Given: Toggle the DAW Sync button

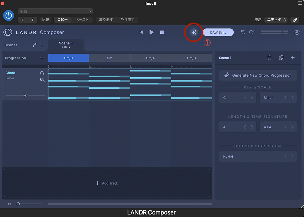Looking at the screenshot, I should 218,32.
